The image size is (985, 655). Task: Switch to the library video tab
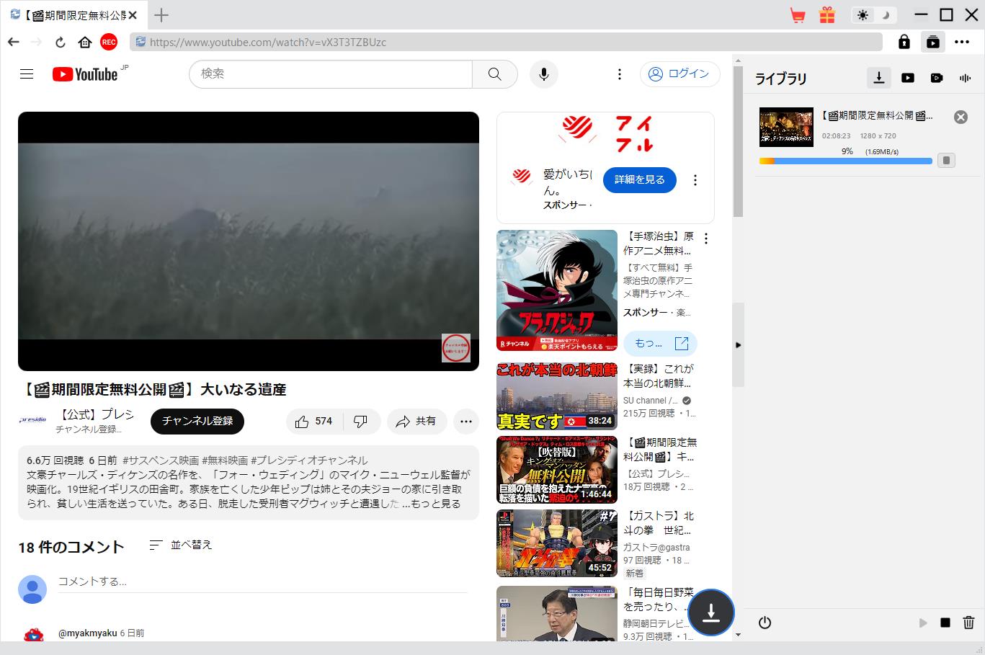908,78
